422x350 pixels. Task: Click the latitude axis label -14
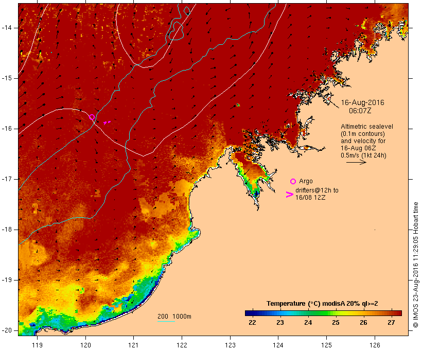pos(7,28)
